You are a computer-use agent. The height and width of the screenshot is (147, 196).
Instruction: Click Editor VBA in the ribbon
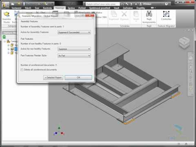coord(101,17)
